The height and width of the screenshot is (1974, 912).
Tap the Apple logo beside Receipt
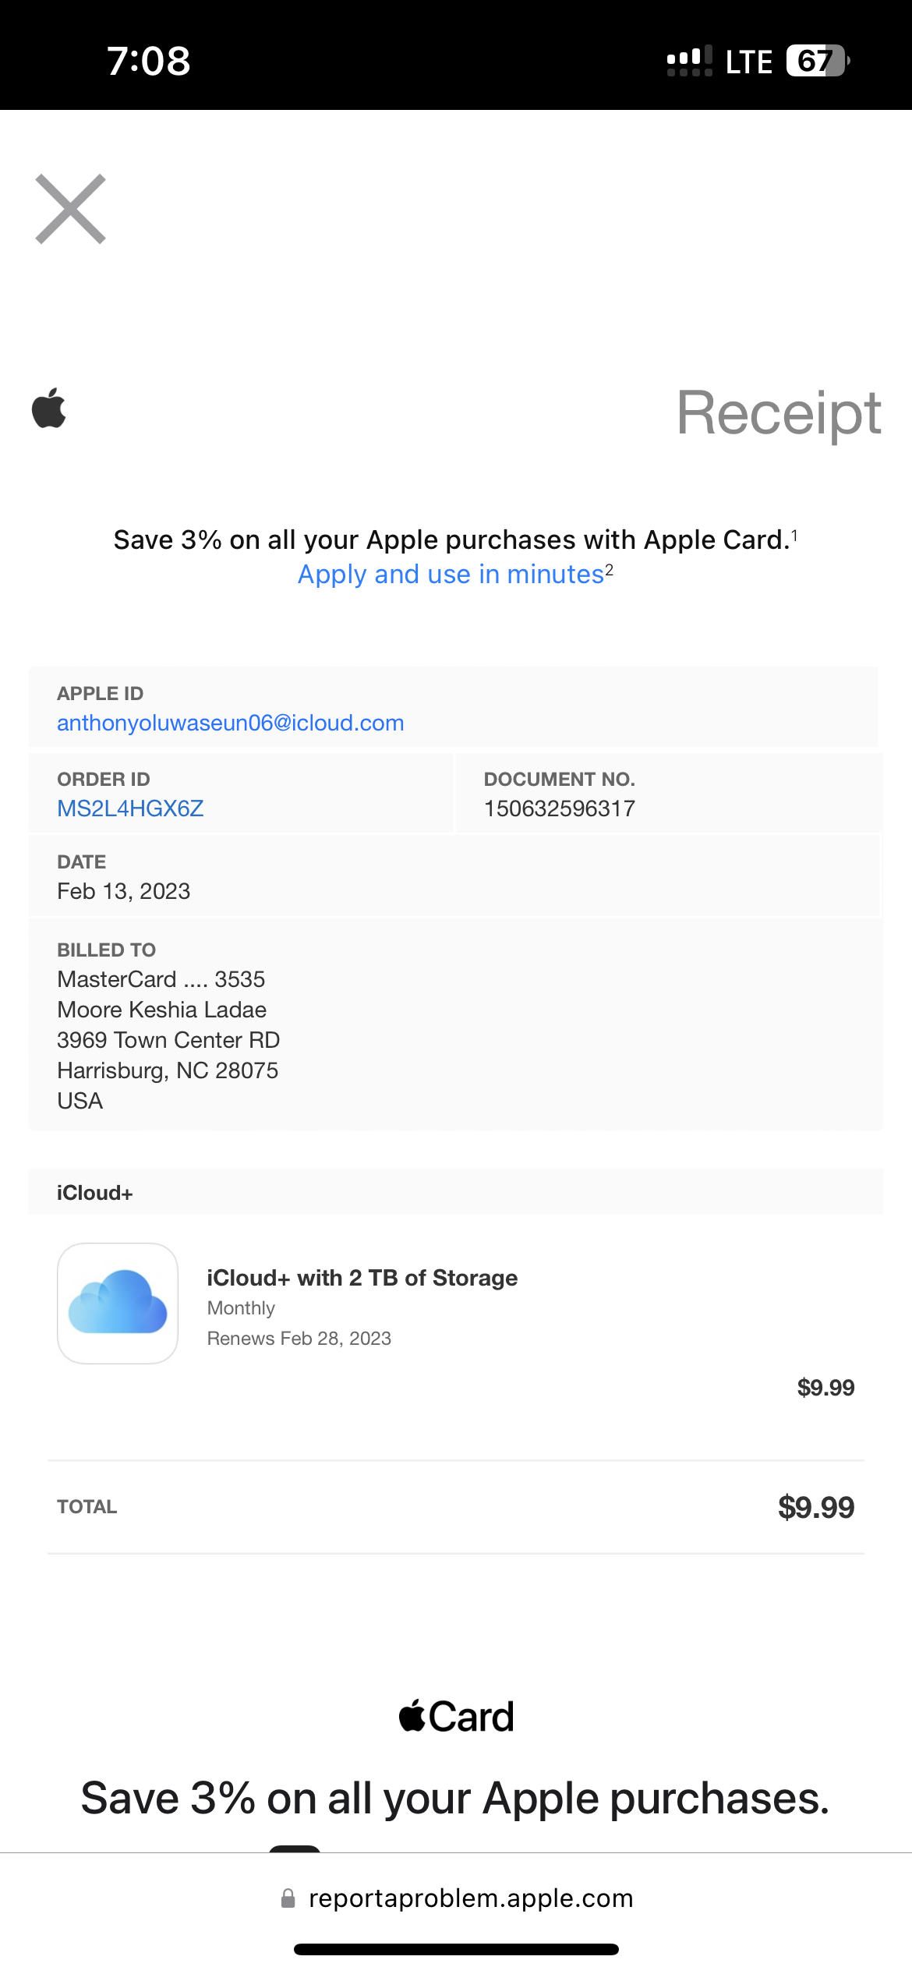coord(49,408)
